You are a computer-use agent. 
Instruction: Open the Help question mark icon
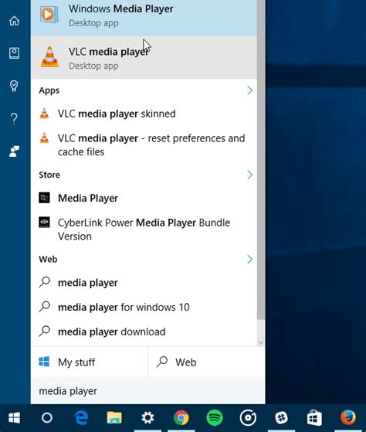15,118
